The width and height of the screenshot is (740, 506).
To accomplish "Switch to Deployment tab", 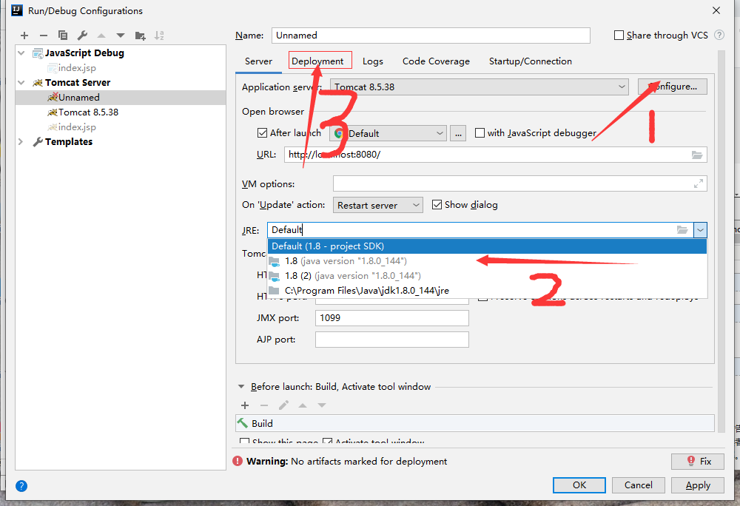I will tap(317, 61).
